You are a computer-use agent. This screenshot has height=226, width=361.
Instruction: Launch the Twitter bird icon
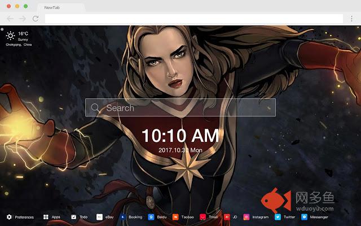pos(278,217)
